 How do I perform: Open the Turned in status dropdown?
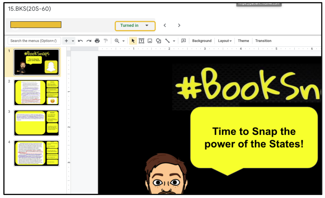click(x=135, y=26)
